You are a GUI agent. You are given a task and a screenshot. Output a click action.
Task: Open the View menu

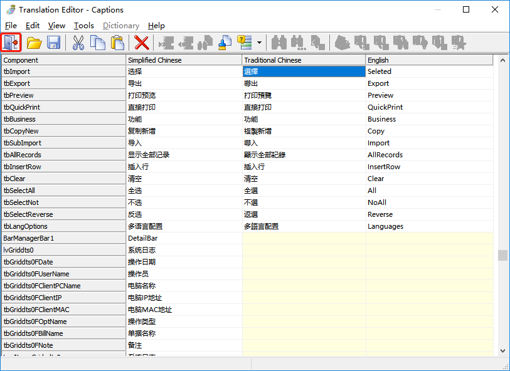click(x=56, y=25)
